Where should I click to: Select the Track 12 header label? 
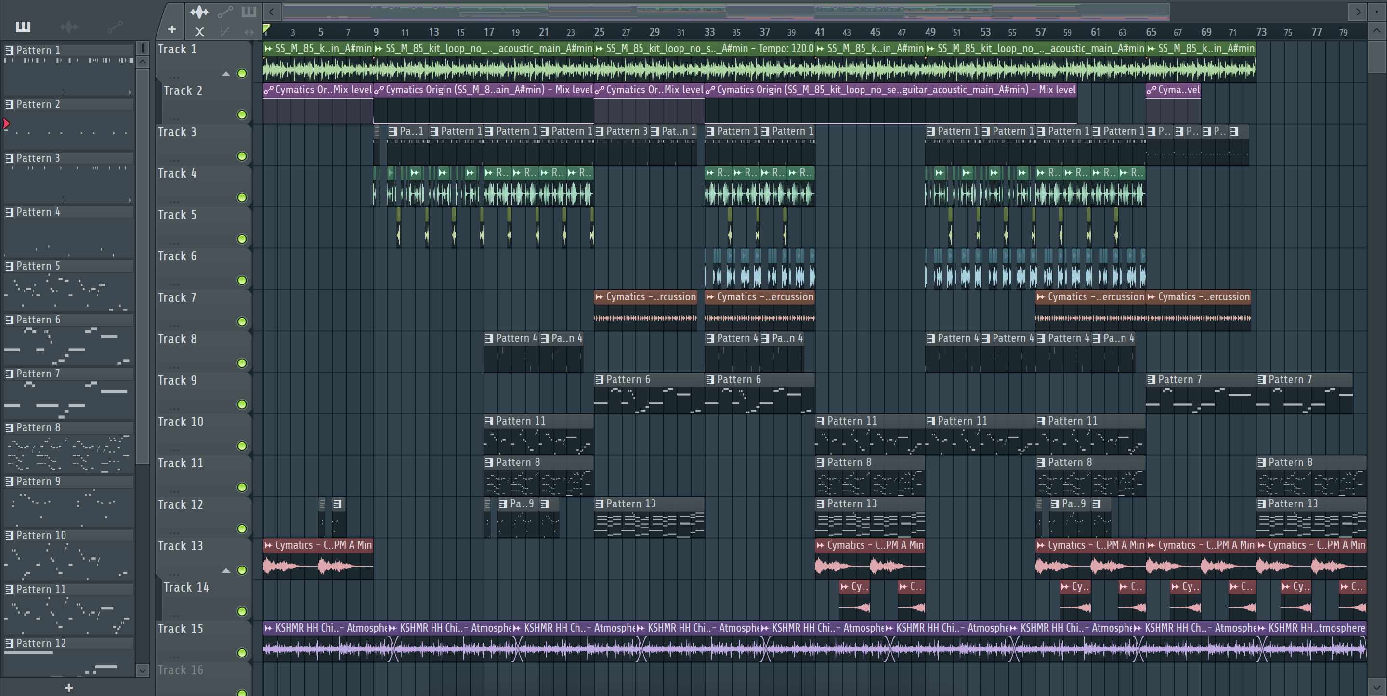(x=181, y=504)
